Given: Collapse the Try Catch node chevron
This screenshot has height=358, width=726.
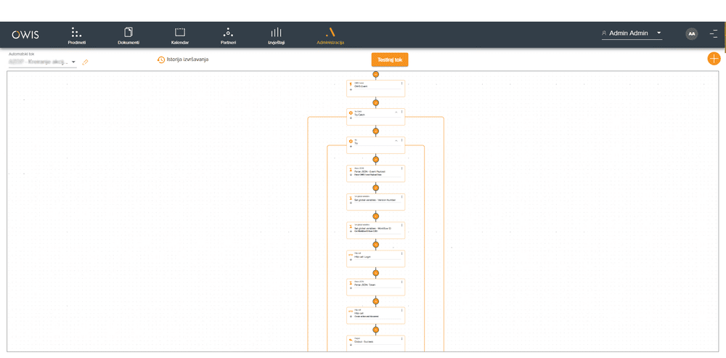Looking at the screenshot, I should (x=396, y=112).
